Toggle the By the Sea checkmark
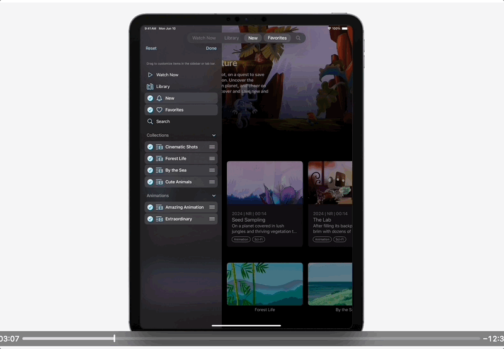The height and width of the screenshot is (349, 504). tap(150, 170)
